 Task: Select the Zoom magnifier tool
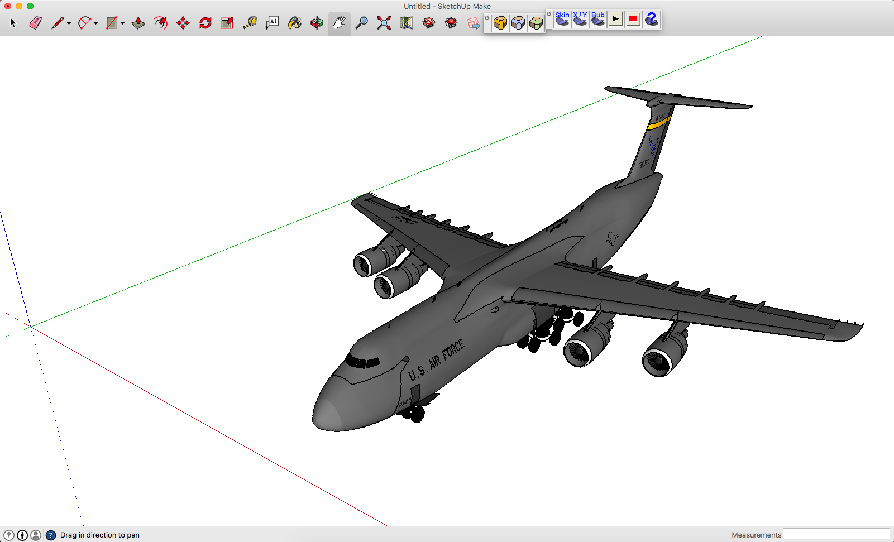362,23
